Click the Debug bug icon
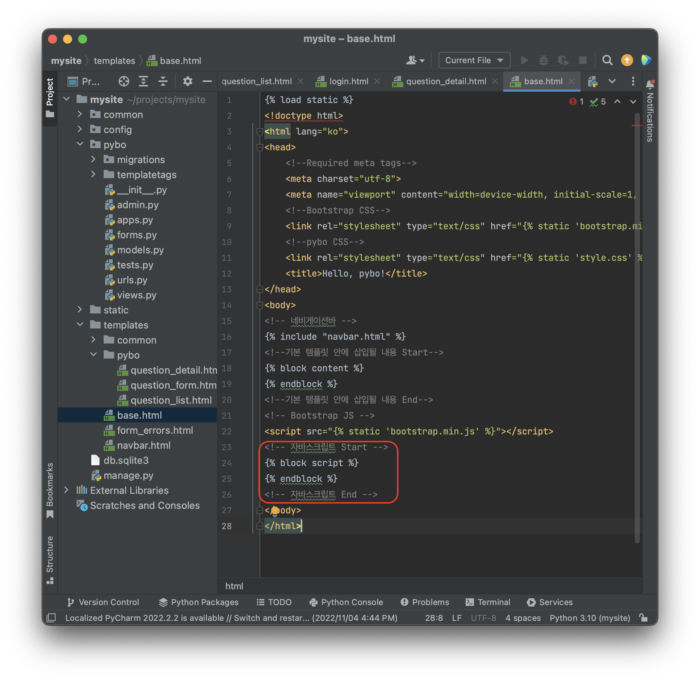Viewport: 700px width, 681px height. [544, 60]
